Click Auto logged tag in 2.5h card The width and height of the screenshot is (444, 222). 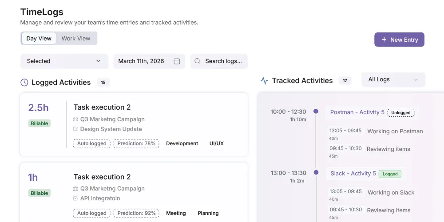click(92, 143)
